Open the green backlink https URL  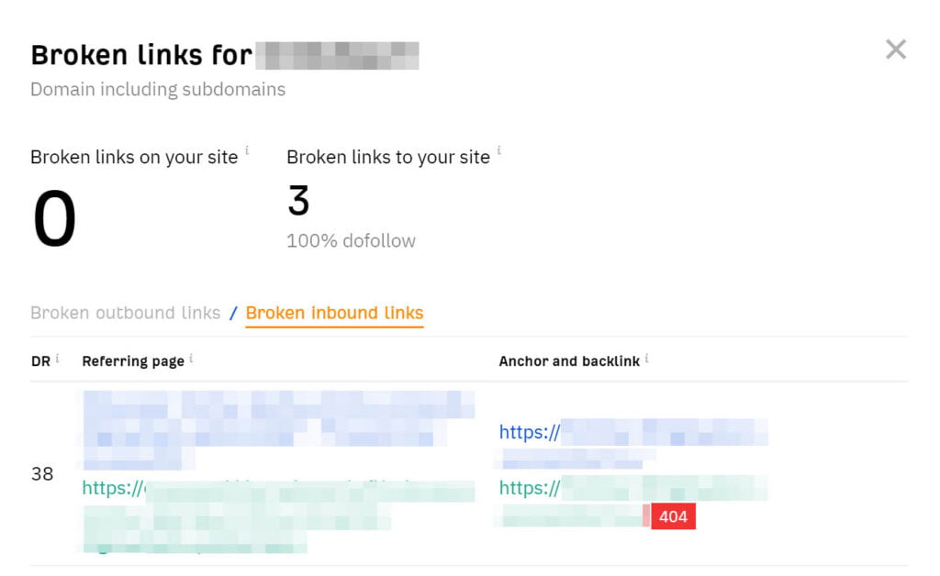(530, 489)
